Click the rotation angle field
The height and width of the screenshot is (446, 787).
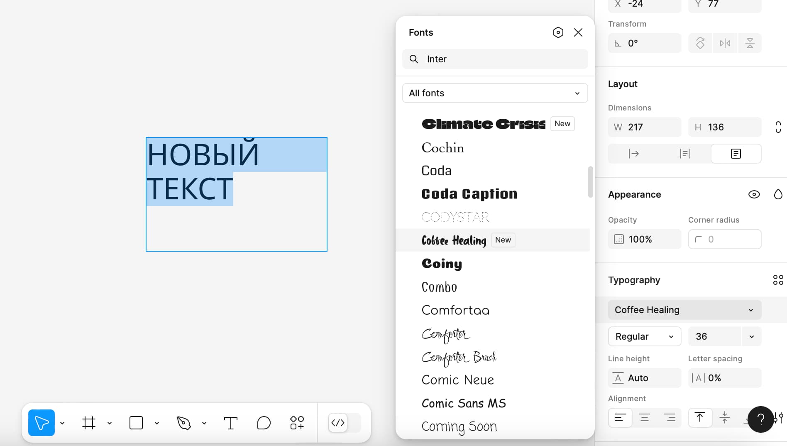[645, 43]
